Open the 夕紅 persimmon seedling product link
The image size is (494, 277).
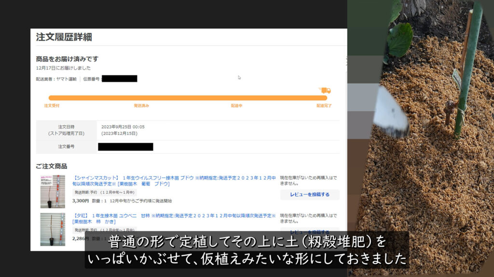click(174, 218)
